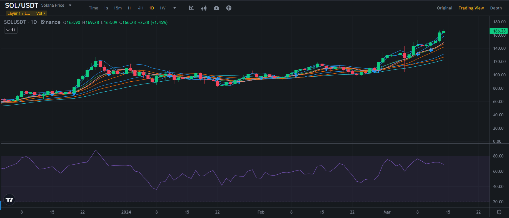Take a chart snapshot with camera icon
The image size is (509, 218).
pos(216,8)
